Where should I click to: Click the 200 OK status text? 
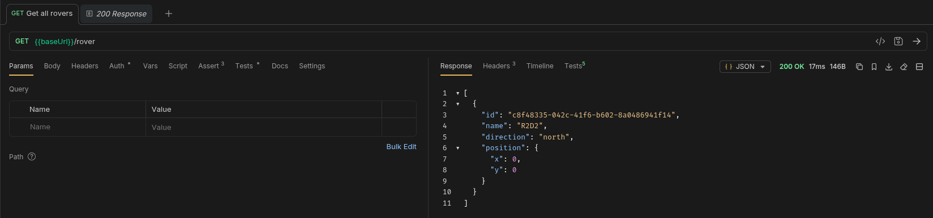point(791,67)
